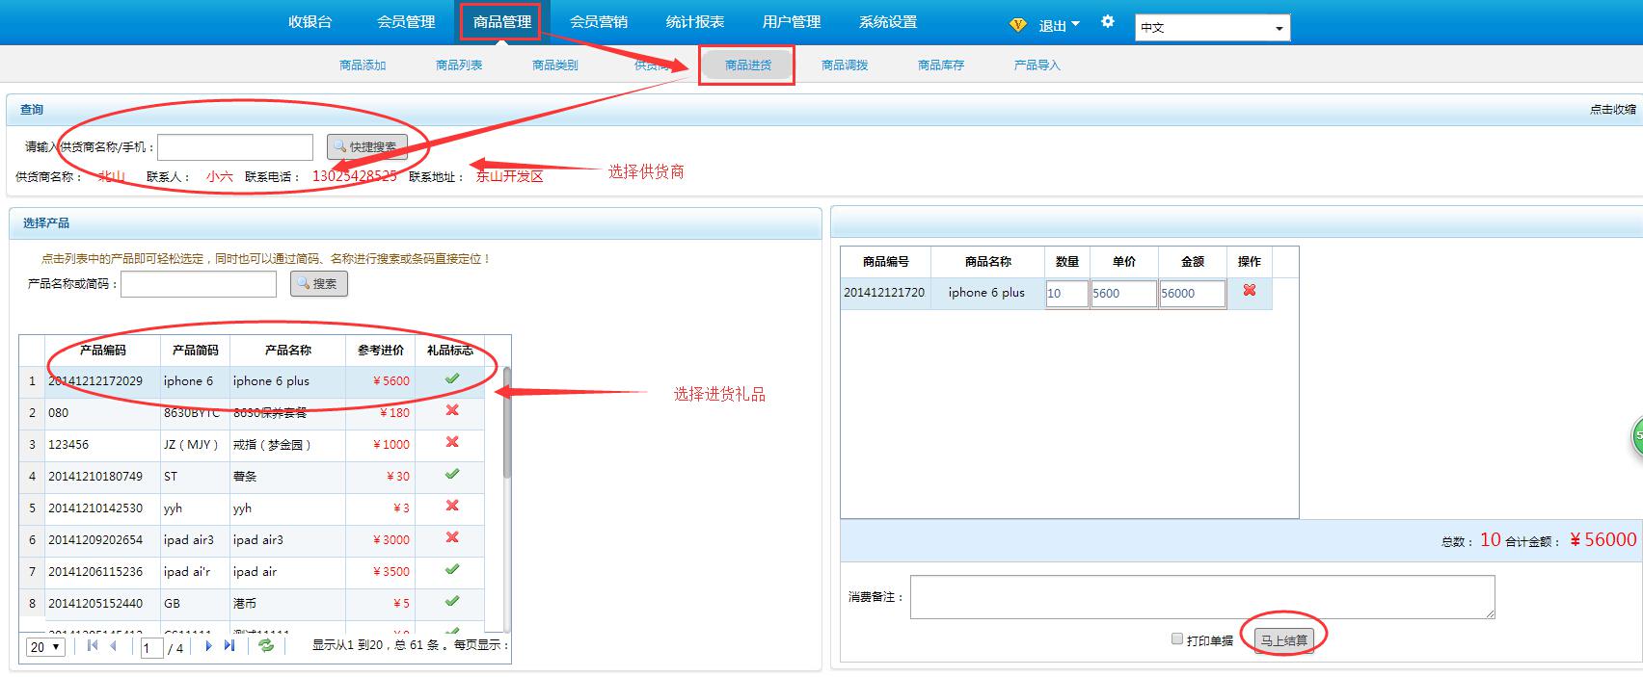Switch to the 商品库存 tab

coord(940,65)
